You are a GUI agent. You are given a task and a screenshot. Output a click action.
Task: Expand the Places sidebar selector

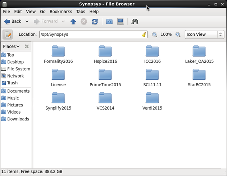[11, 47]
